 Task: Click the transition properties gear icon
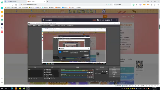point(107,71)
